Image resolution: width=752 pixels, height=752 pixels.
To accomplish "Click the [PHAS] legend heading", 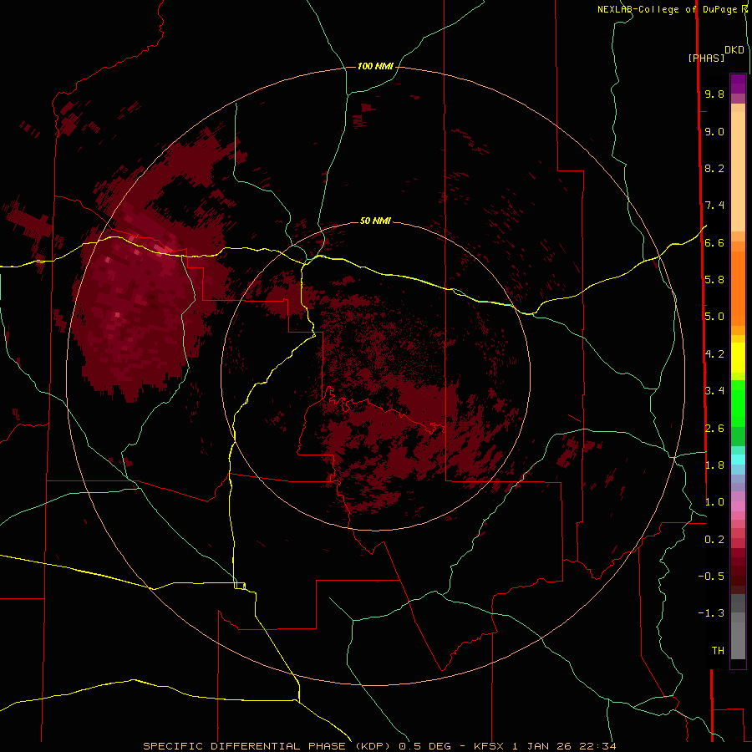I will click(706, 58).
